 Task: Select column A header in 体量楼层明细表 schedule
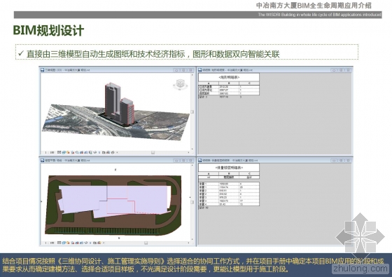tap(209, 173)
